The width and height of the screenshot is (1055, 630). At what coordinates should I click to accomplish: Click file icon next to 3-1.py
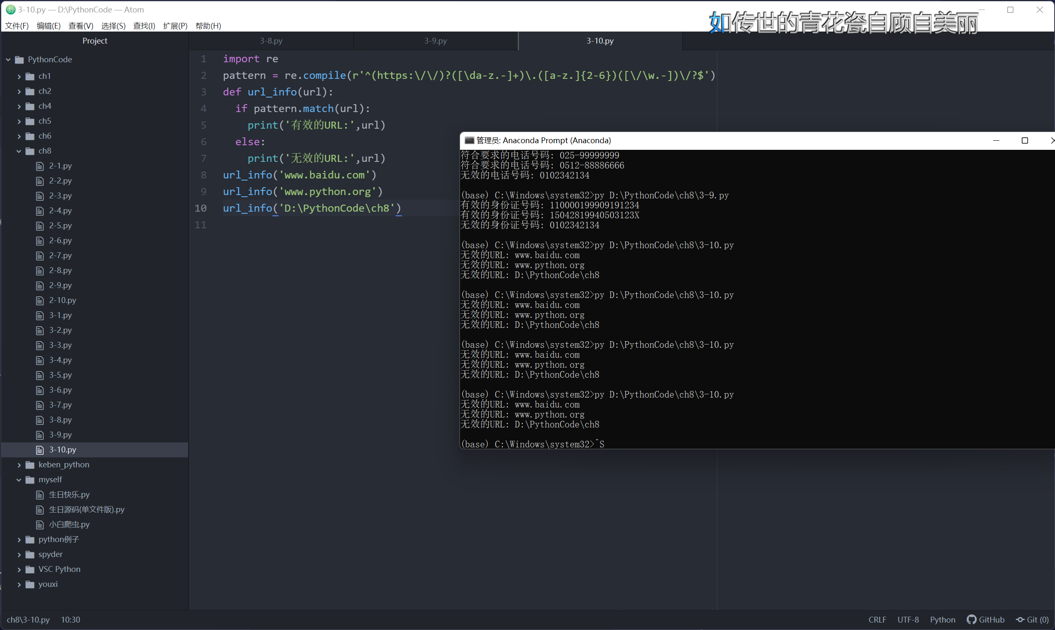coord(40,315)
